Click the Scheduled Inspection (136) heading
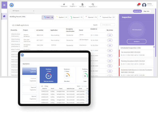 tap(131, 48)
